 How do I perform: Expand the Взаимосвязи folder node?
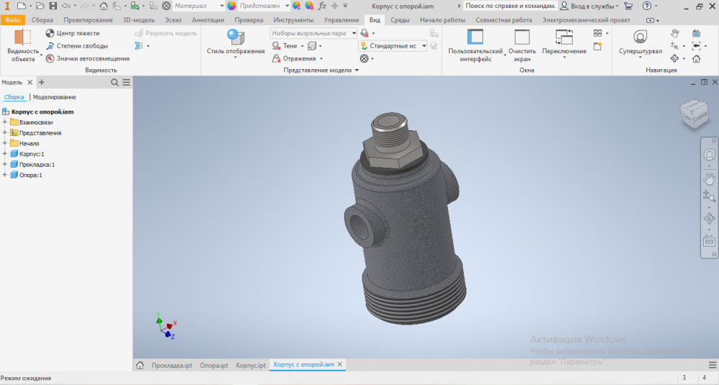pos(5,122)
